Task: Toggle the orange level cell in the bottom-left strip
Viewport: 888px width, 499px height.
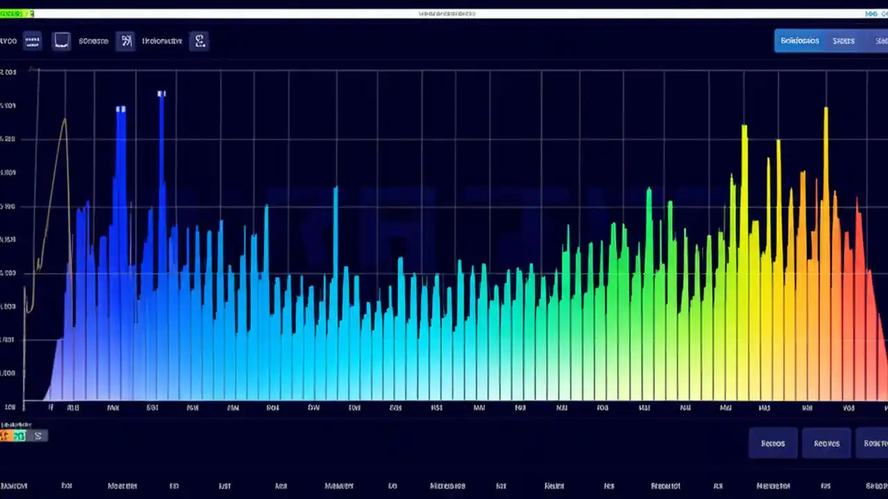Action: [6, 436]
